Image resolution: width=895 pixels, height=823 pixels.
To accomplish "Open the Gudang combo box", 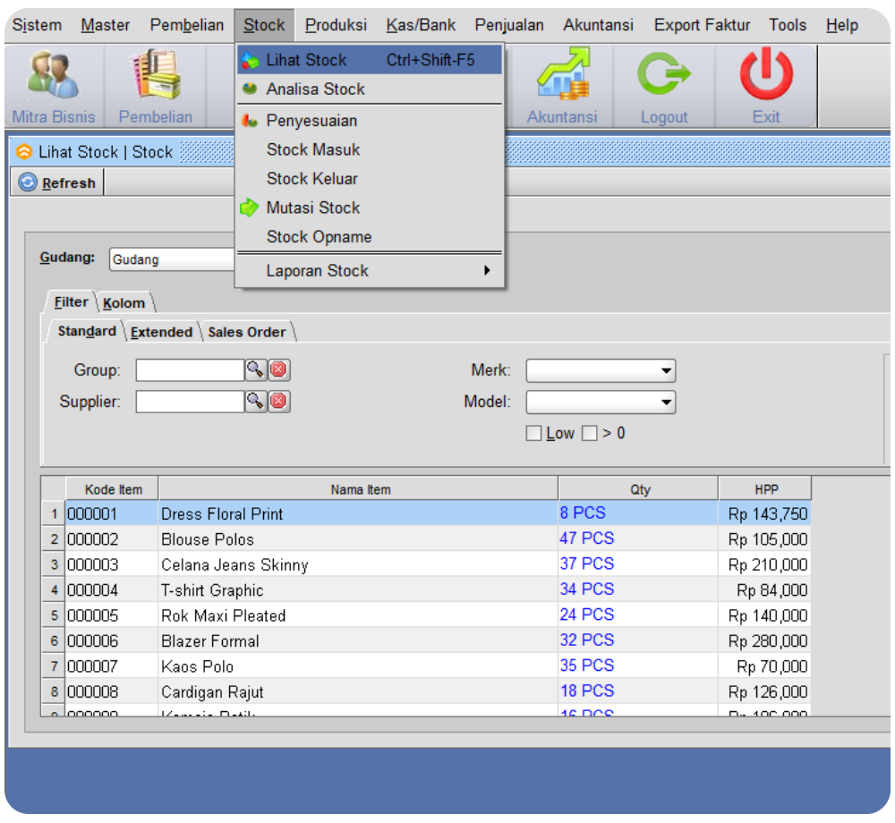I will [x=172, y=259].
